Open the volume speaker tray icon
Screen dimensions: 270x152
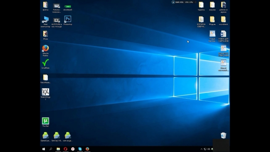click(209, 149)
